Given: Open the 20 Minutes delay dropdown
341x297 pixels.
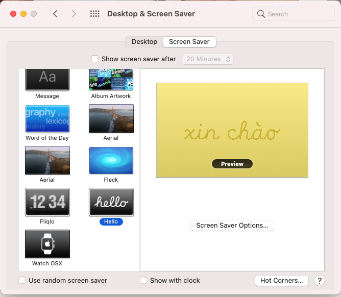Looking at the screenshot, I should click(208, 59).
